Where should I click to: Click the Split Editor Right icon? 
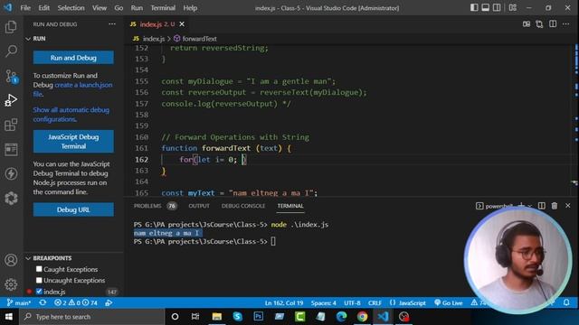(x=553, y=24)
